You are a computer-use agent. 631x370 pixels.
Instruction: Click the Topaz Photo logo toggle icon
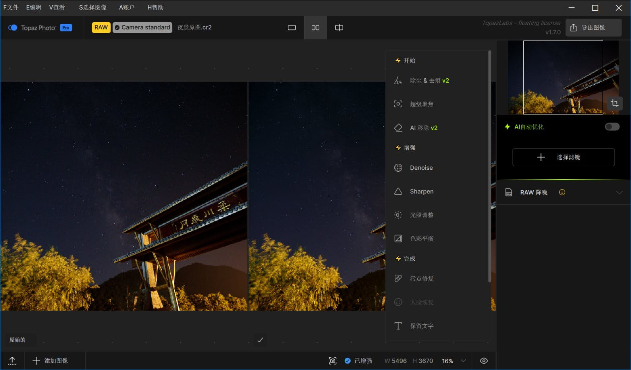pyautogui.click(x=13, y=27)
